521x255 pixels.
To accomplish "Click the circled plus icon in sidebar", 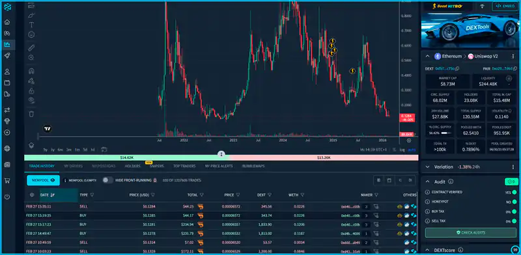I will click(7, 132).
